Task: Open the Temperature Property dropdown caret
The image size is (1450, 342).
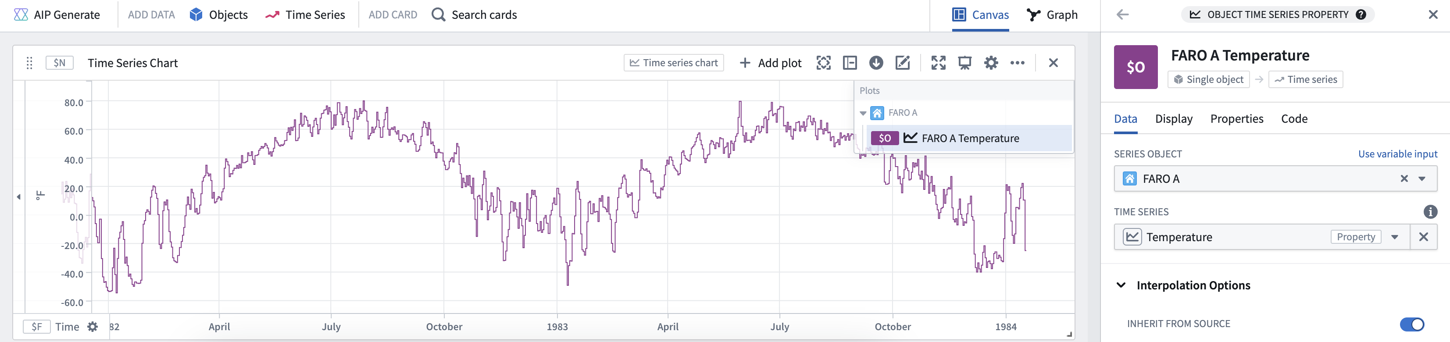Action: (x=1395, y=237)
